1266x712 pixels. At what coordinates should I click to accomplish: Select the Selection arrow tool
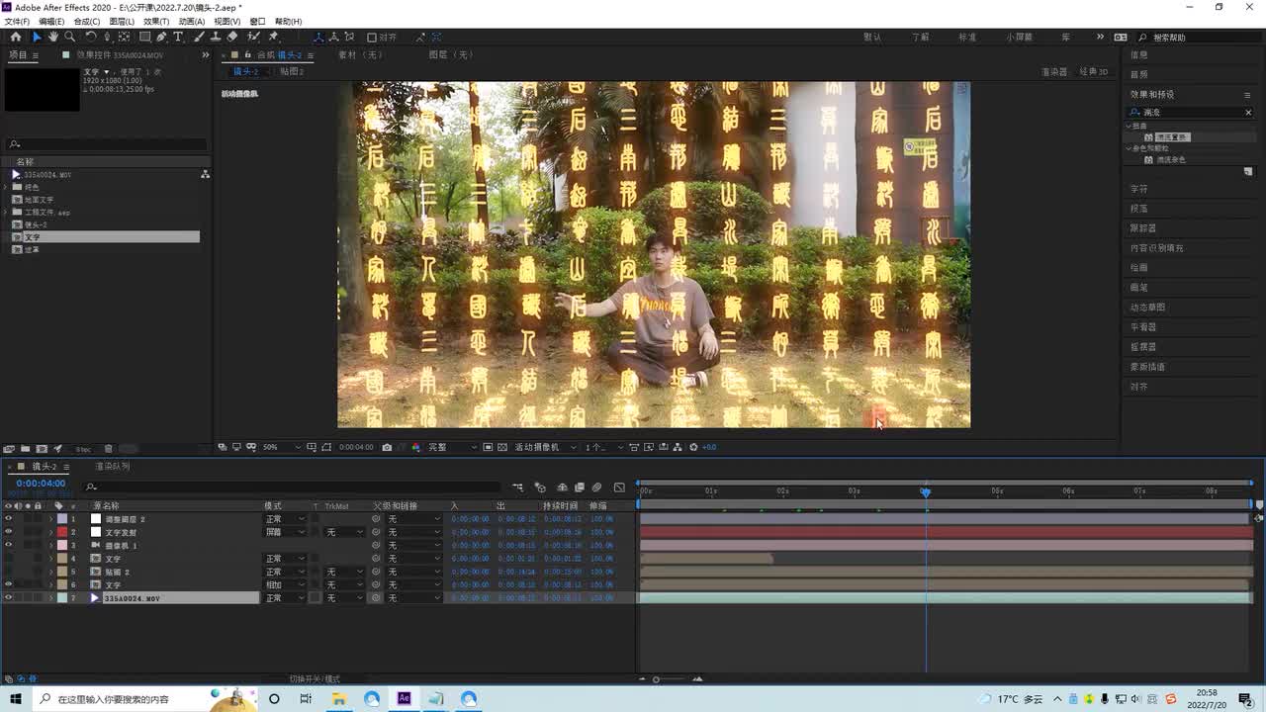click(x=37, y=37)
